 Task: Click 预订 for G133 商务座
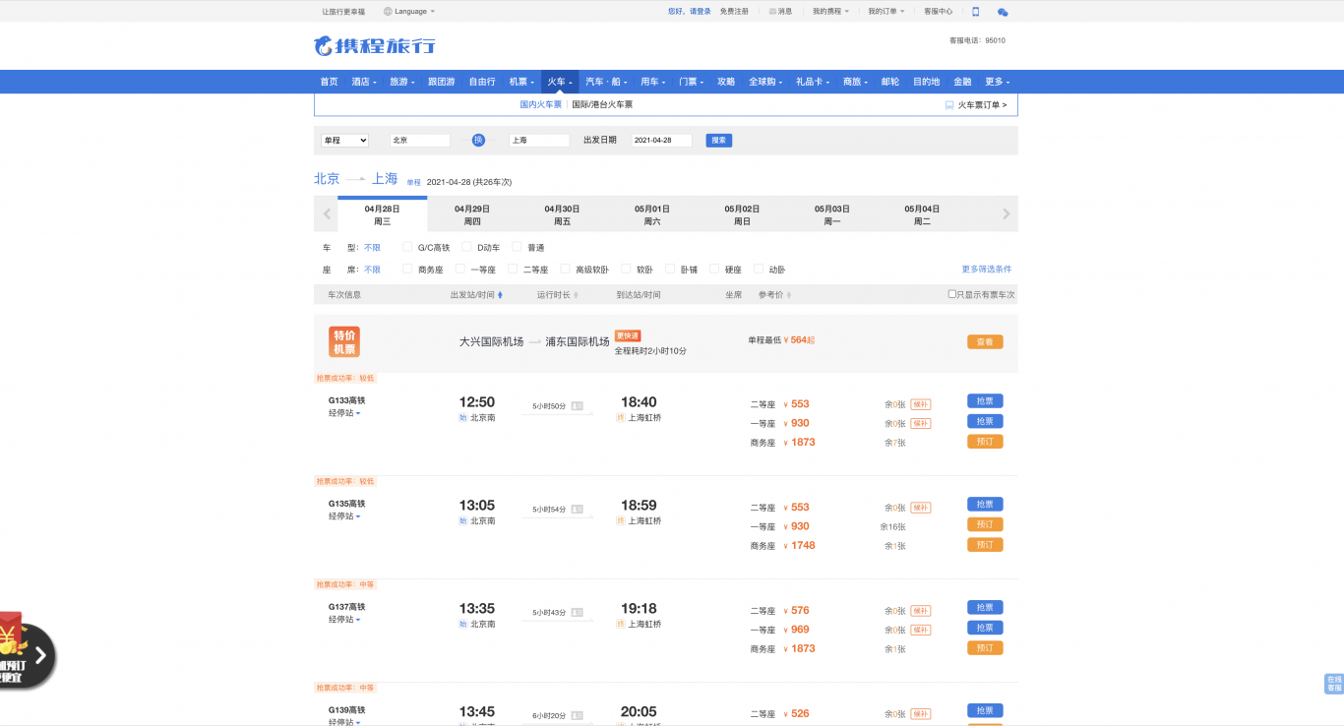985,442
